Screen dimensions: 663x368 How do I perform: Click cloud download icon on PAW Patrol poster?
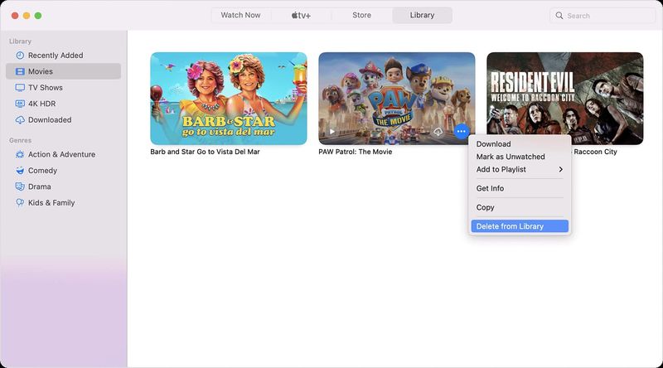pyautogui.click(x=438, y=132)
